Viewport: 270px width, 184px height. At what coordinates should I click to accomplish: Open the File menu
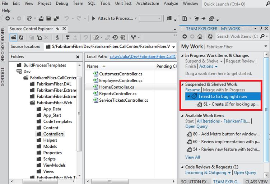pos(5,4)
